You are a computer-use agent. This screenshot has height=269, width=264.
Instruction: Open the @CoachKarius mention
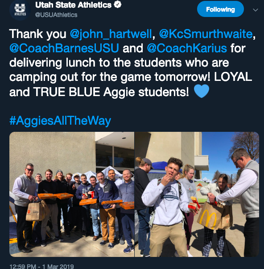187,48
